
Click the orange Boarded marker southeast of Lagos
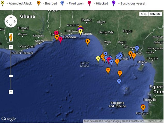click(88, 41)
